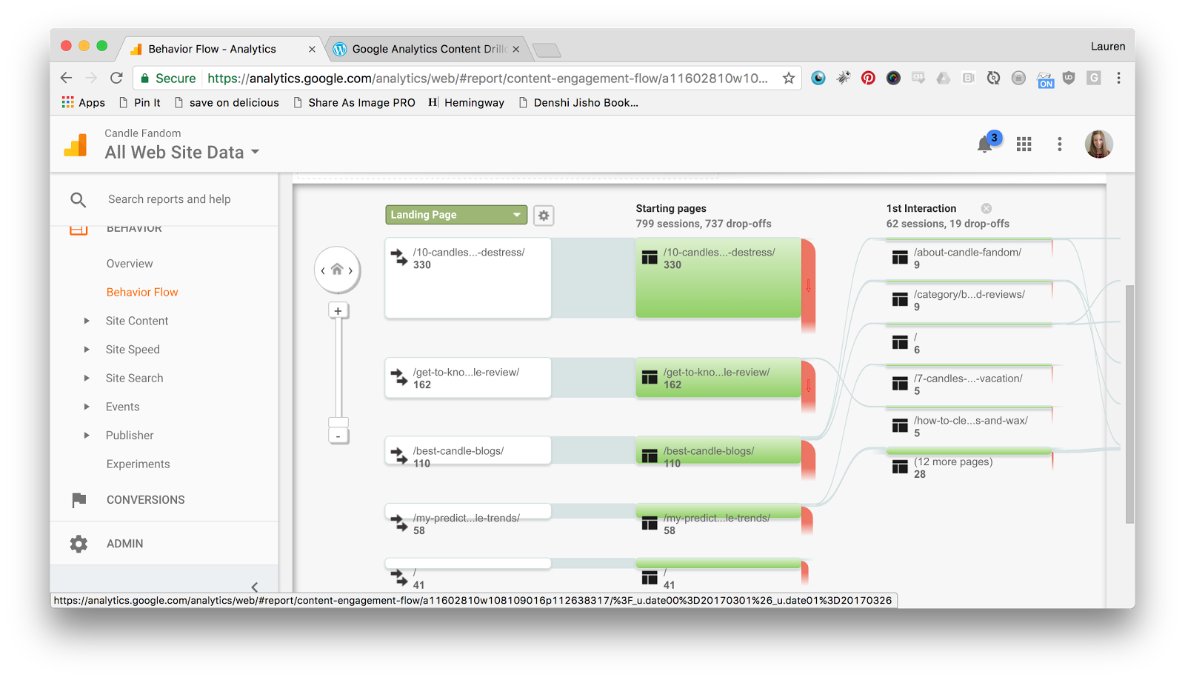
Task: Remove the 1st Interaction column
Action: point(987,209)
